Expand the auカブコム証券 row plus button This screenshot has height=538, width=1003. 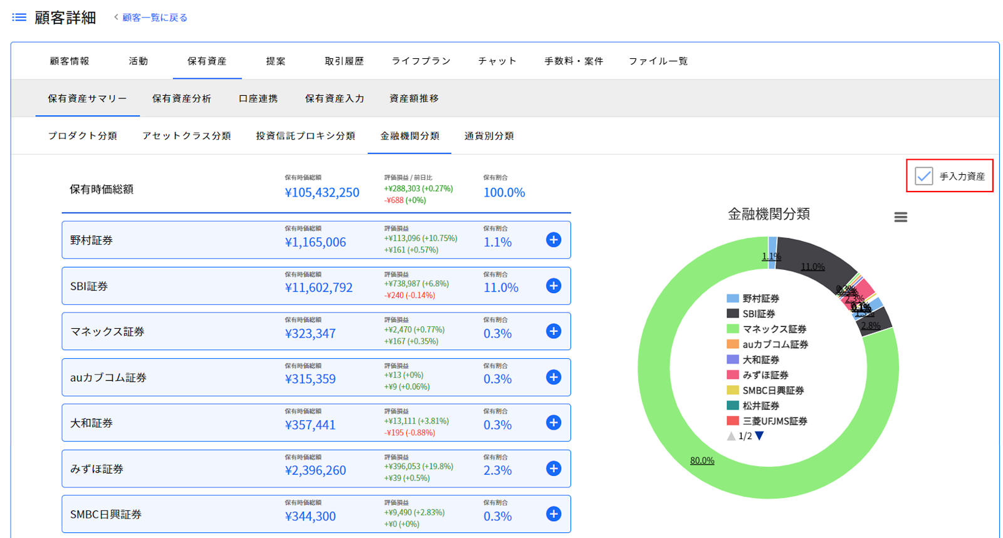click(x=554, y=377)
